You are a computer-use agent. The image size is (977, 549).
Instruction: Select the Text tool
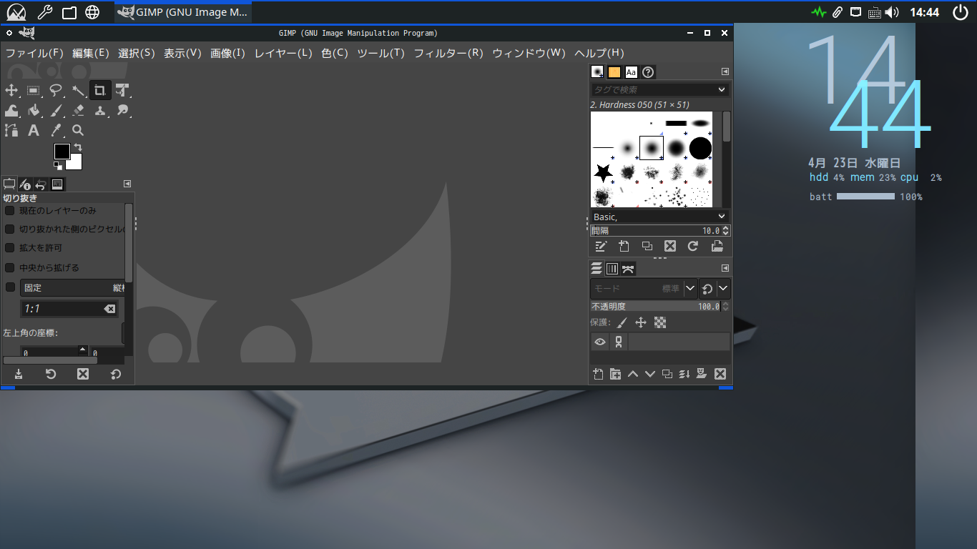click(x=34, y=130)
